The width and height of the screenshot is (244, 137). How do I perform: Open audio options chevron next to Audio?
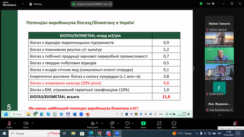click(x=15, y=123)
